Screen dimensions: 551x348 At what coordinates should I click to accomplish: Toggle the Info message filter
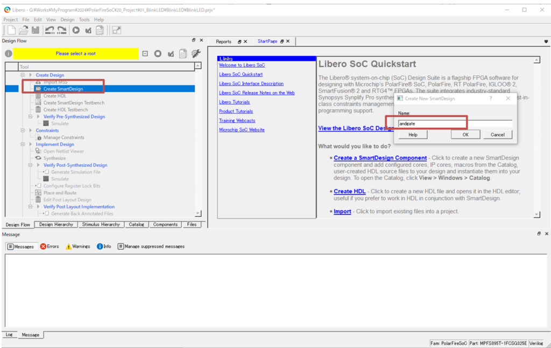point(104,247)
